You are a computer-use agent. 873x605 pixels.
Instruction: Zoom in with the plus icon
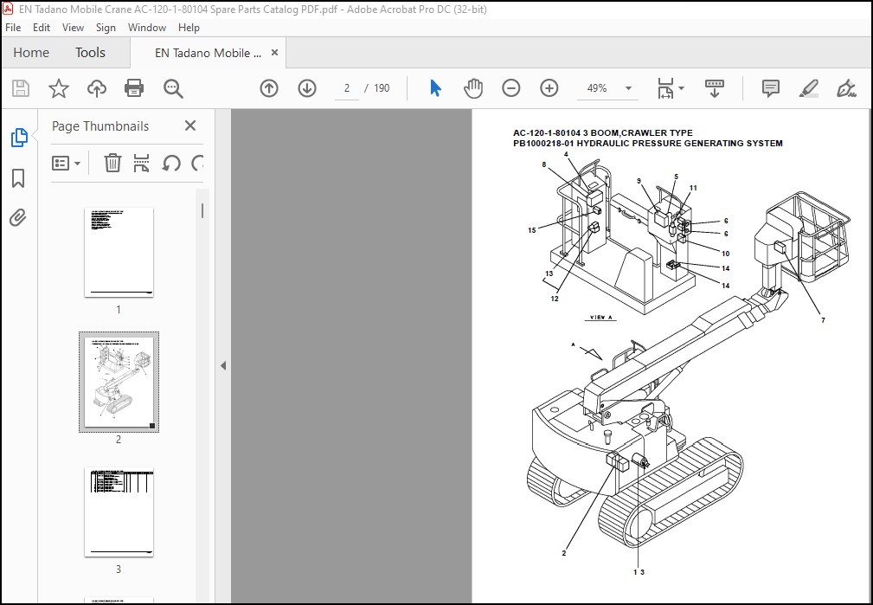point(549,88)
